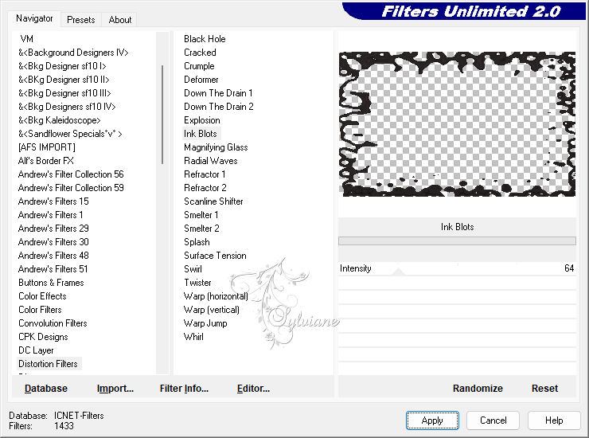Choose the Magnifying Glass filter

pyautogui.click(x=216, y=147)
